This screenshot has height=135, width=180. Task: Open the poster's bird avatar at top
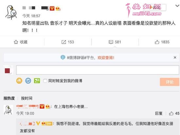coord(11,12)
